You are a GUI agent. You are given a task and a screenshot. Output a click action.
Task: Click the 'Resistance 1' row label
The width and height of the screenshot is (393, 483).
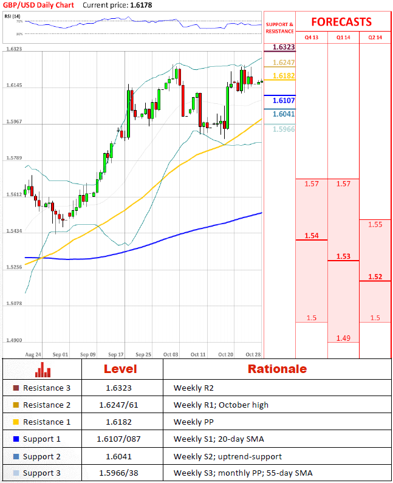click(47, 422)
